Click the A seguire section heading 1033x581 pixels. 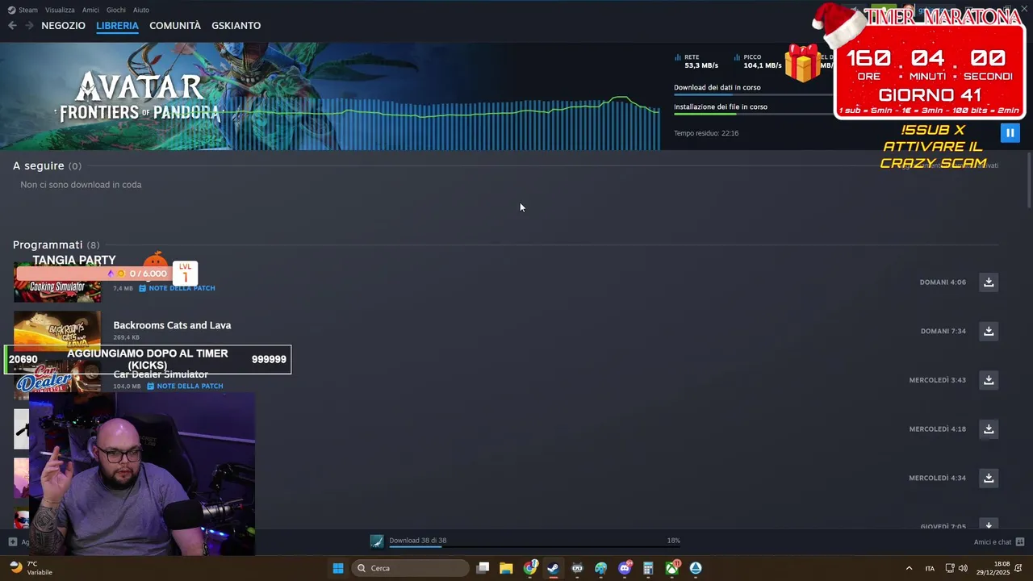(38, 165)
